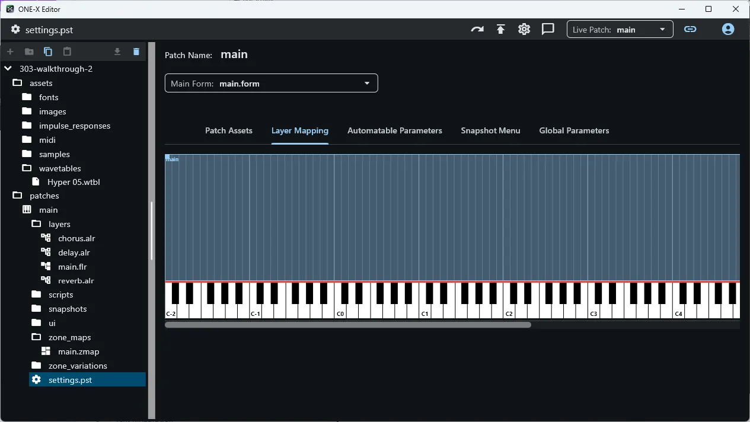
Task: Click the download icon in file panel toolbar
Action: tap(117, 52)
